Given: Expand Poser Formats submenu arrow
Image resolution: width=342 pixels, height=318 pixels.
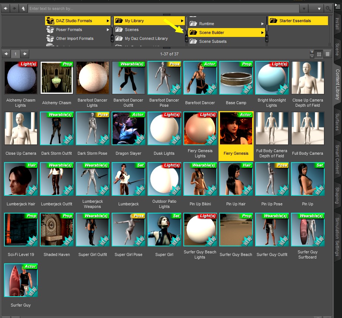Looking at the screenshot, I should point(108,30).
